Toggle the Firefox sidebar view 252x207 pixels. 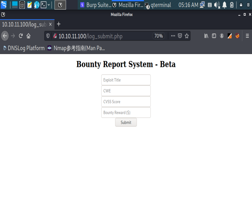(x=214, y=36)
